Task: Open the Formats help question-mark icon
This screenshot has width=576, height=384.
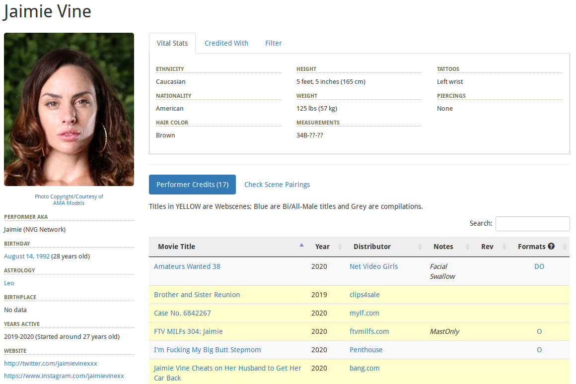Action: pos(551,247)
